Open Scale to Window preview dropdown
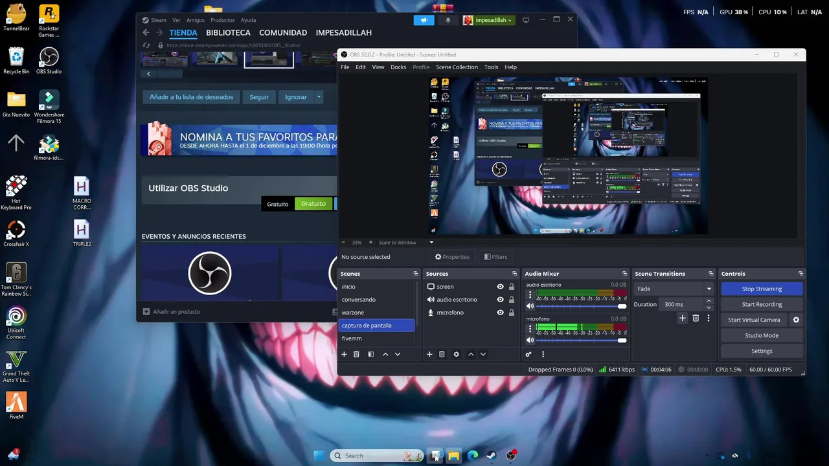This screenshot has width=829, height=466. click(x=431, y=243)
